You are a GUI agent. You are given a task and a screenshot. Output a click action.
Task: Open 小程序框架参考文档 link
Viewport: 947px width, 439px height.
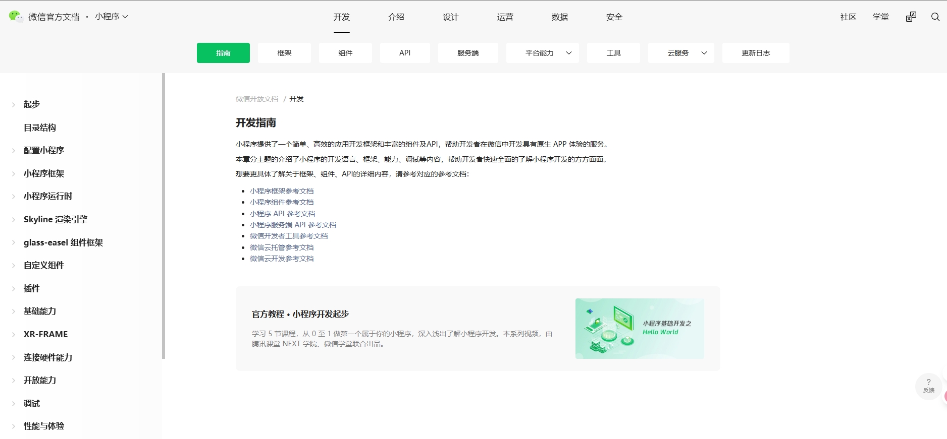coord(282,191)
